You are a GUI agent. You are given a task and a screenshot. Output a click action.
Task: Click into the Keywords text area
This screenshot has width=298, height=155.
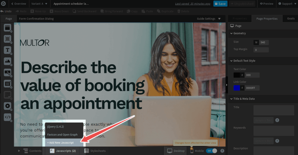[274, 131]
